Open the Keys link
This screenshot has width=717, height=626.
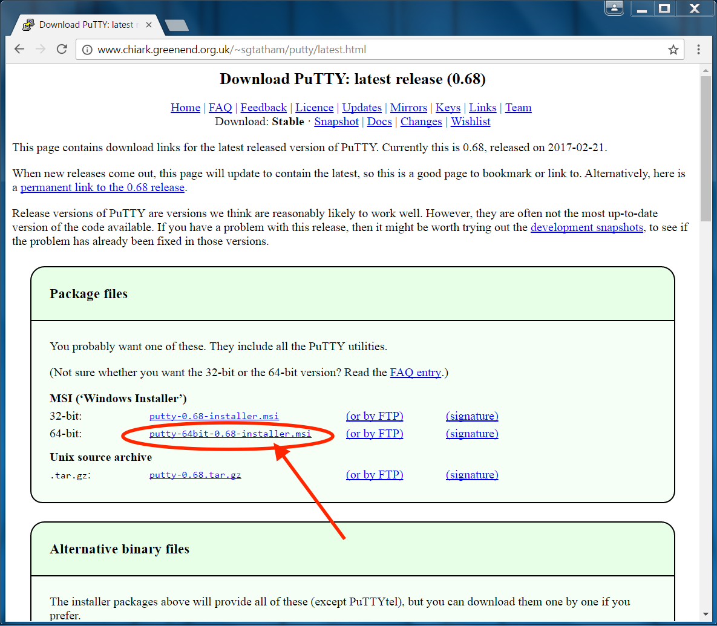(x=448, y=108)
